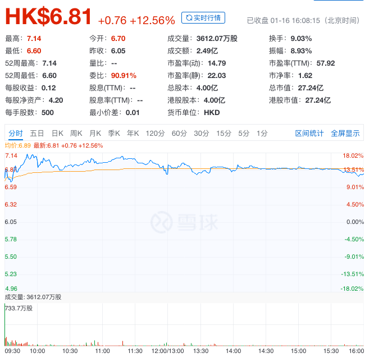Choose the 30分 interval tab
The height and width of the screenshot is (362, 374).
pos(202,133)
